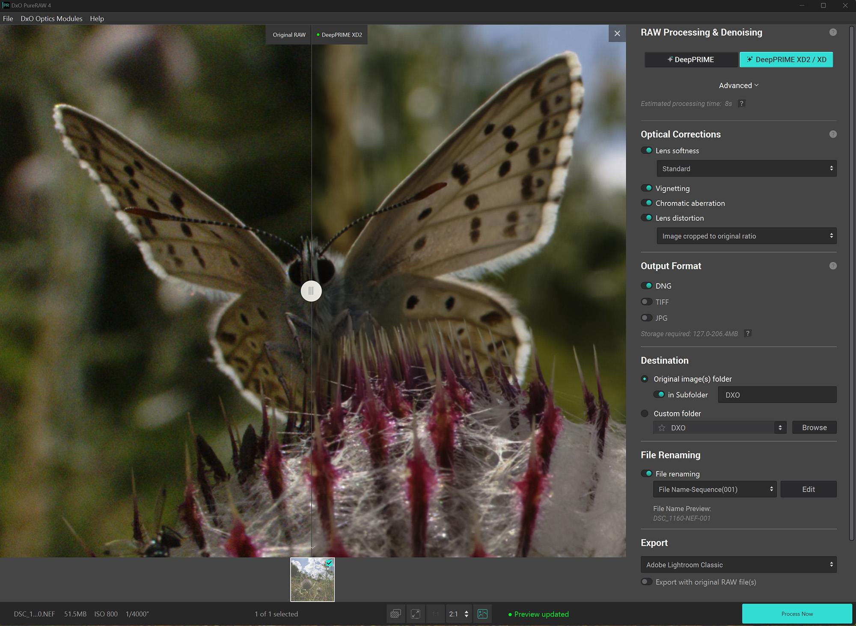Click the DeepPRIME XD2 label tab

[x=339, y=35]
